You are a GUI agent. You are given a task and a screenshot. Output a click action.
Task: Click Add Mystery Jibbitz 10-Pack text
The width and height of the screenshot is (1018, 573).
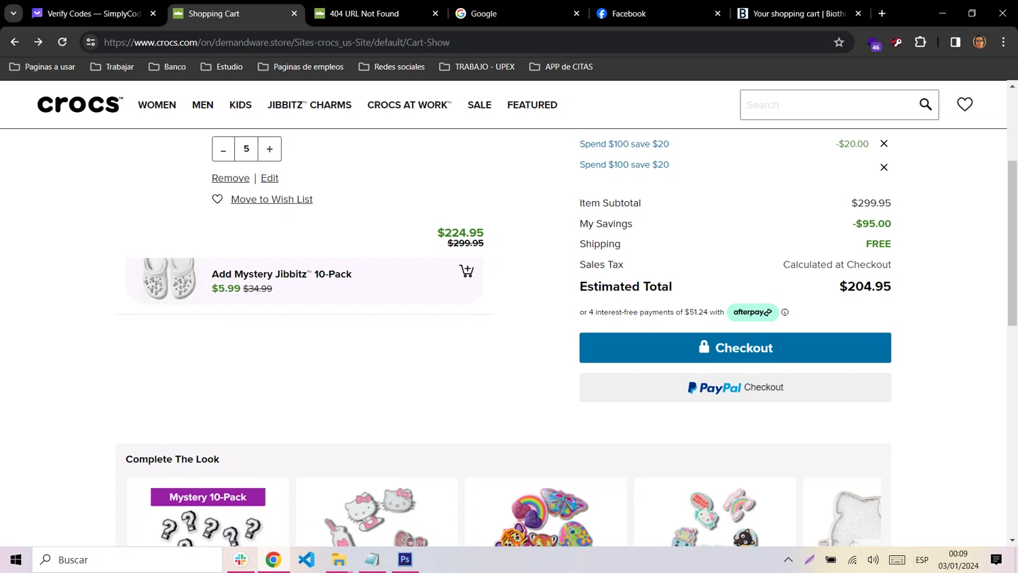click(282, 274)
